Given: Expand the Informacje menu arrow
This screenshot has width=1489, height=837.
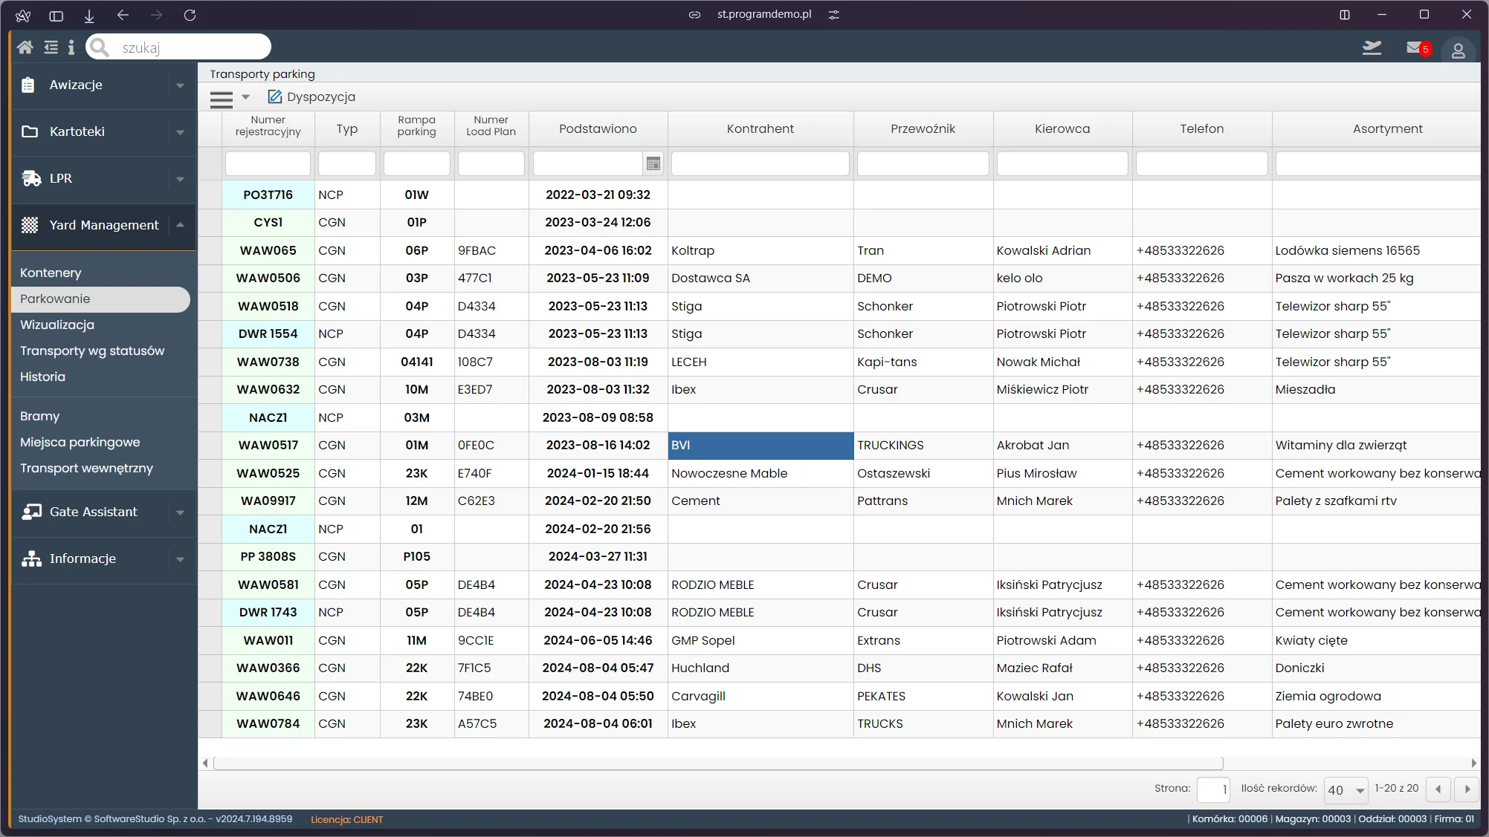Looking at the screenshot, I should coord(180,559).
